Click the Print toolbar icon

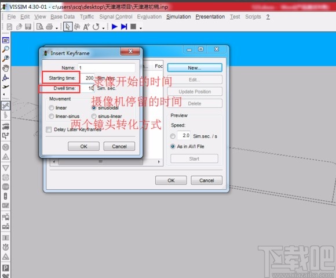49,27
